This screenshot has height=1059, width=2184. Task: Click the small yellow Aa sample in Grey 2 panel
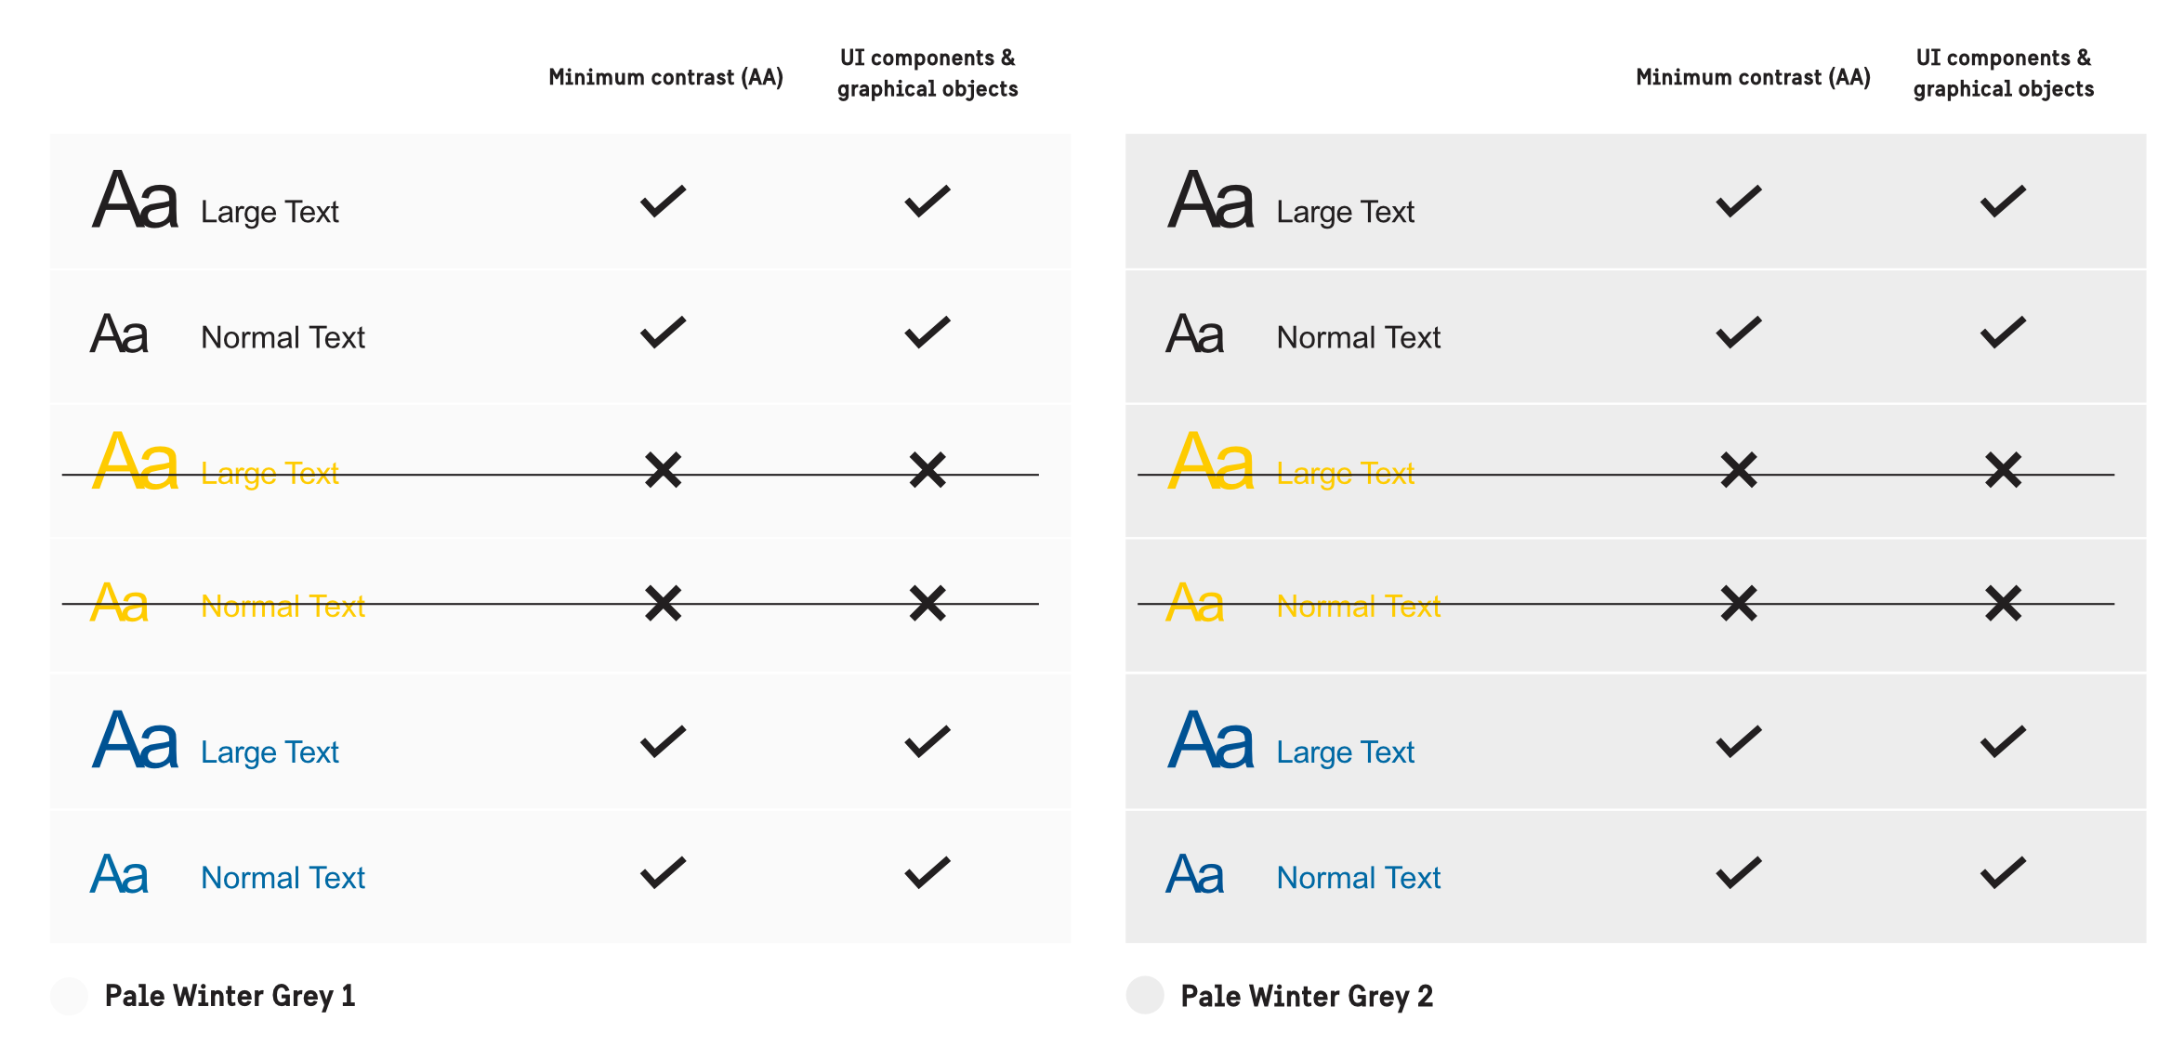click(1194, 603)
